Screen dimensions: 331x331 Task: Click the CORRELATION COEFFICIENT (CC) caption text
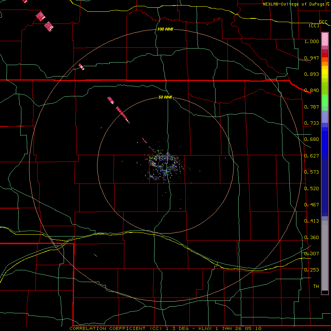click(117, 328)
